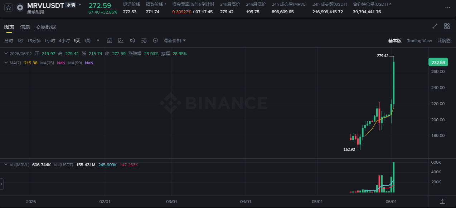This screenshot has height=208, width=456.
Task: Click the MA(25) indicator label
Action: click(x=47, y=63)
